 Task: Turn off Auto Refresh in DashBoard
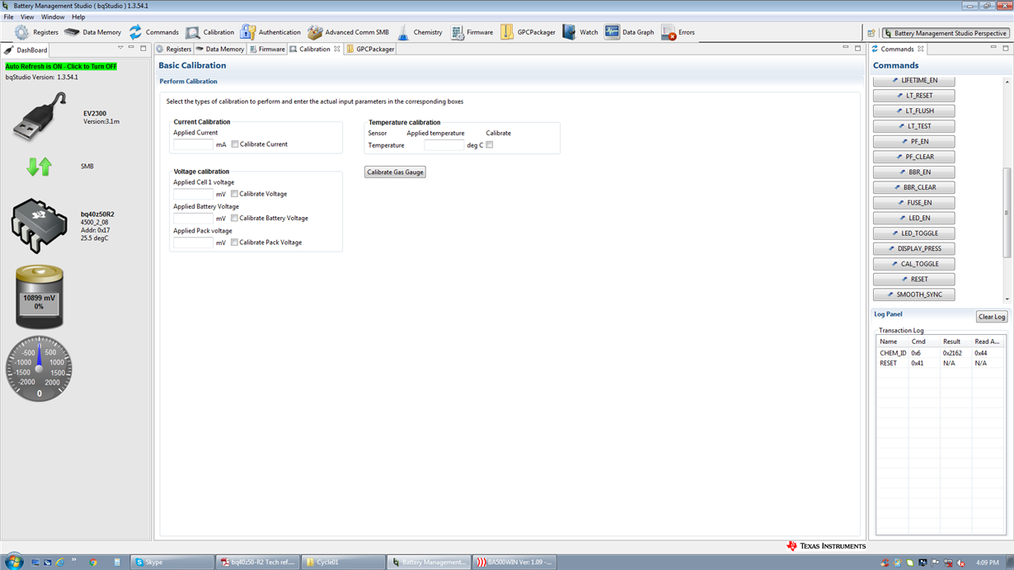point(61,66)
